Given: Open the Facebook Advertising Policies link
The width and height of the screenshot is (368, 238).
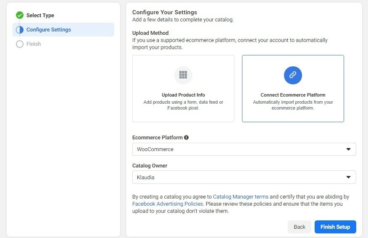Looking at the screenshot, I should tap(168, 204).
